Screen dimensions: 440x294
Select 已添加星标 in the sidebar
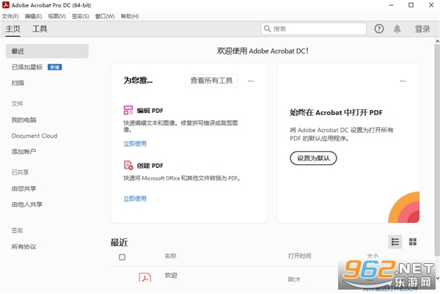click(27, 67)
